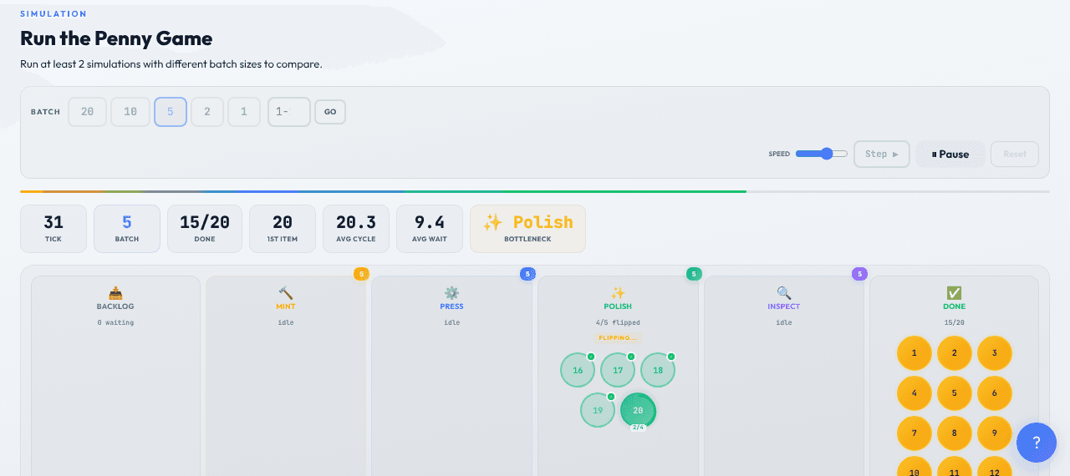Pause the running simulation
The height and width of the screenshot is (476, 1070).
pyautogui.click(x=950, y=154)
